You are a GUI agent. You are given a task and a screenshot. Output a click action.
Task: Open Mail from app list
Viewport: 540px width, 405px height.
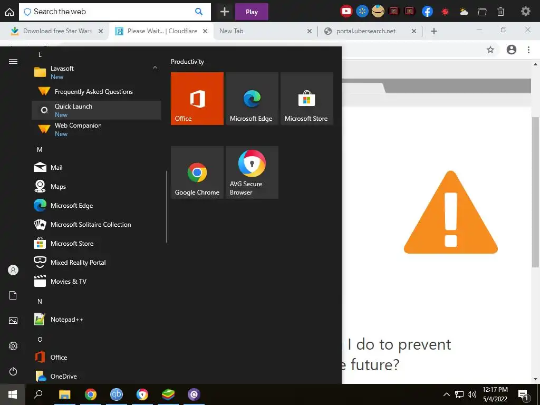[97, 167]
